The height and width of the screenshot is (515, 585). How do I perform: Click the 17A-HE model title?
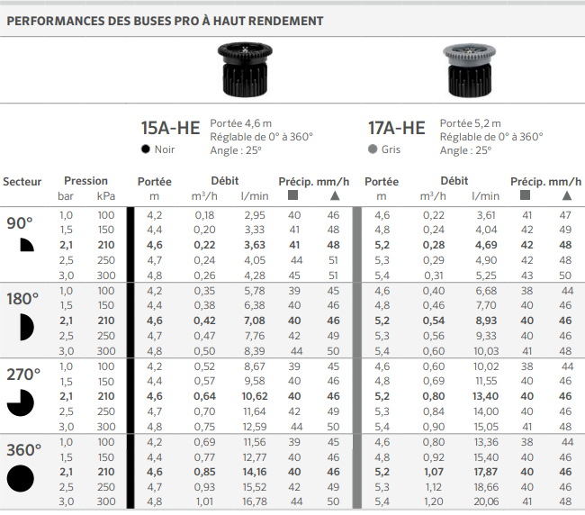click(397, 128)
